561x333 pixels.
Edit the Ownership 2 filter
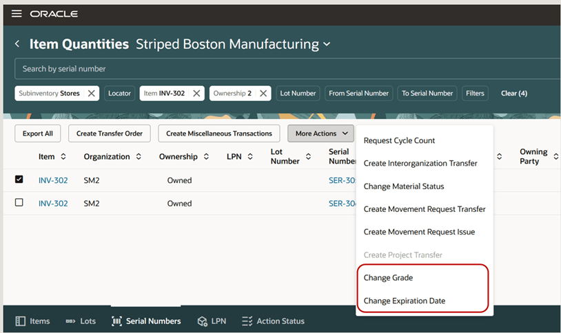coord(232,94)
